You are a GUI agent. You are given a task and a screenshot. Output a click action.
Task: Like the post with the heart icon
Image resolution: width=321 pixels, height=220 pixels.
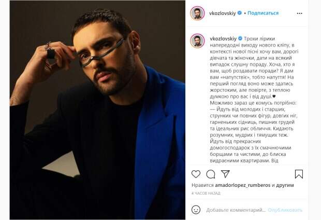coord(196,174)
